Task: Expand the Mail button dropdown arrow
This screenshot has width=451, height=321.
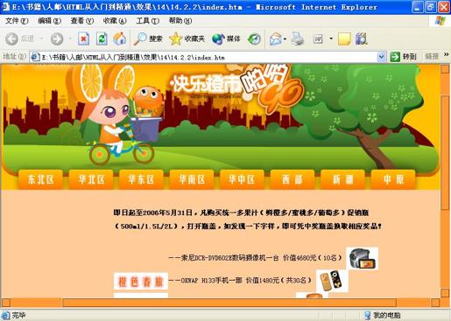Action: tap(285, 38)
